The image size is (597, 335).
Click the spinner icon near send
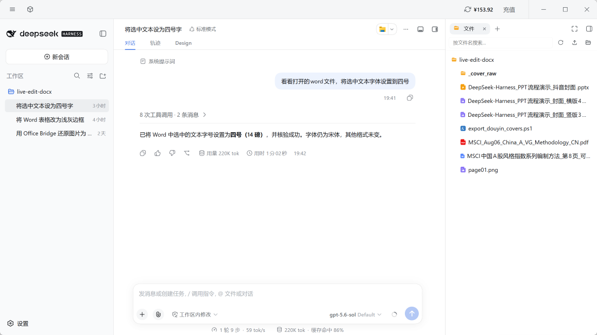click(394, 314)
